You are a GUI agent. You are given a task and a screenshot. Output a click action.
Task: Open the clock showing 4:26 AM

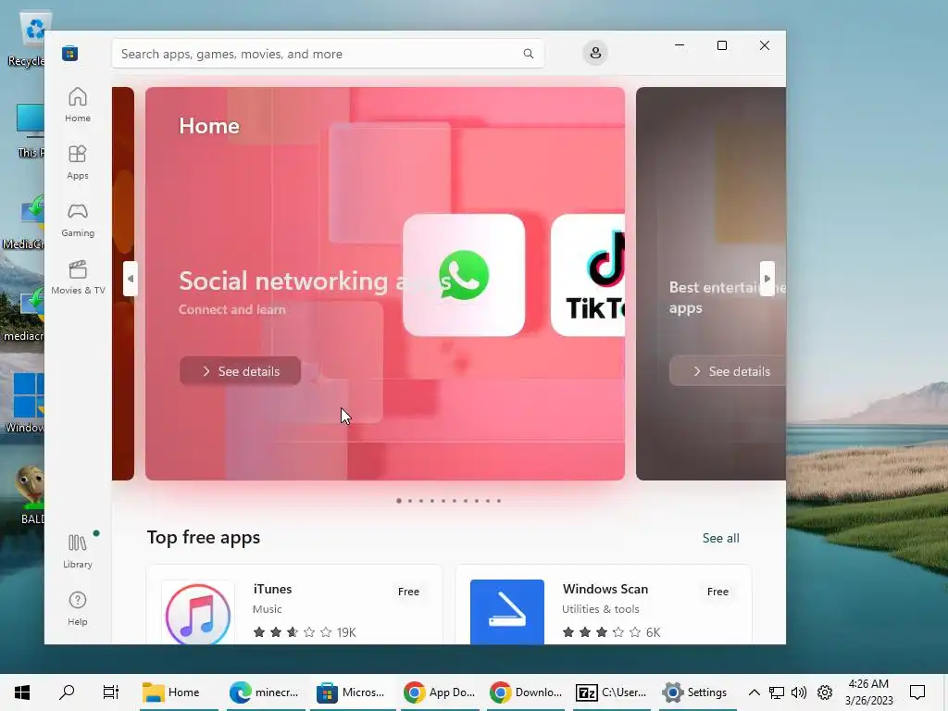pos(868,692)
